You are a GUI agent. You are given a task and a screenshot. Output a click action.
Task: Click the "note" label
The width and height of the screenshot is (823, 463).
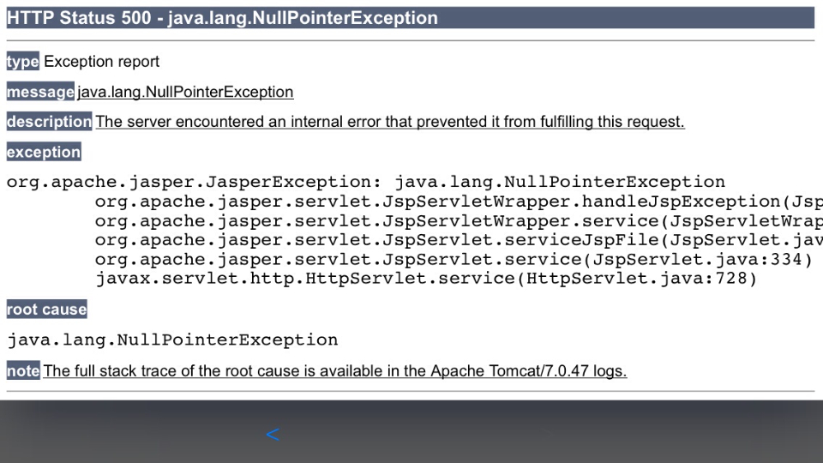pyautogui.click(x=23, y=371)
